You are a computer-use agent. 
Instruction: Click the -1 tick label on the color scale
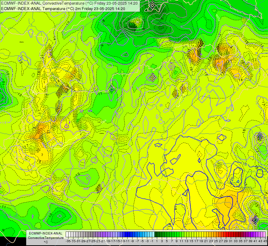point(152,241)
